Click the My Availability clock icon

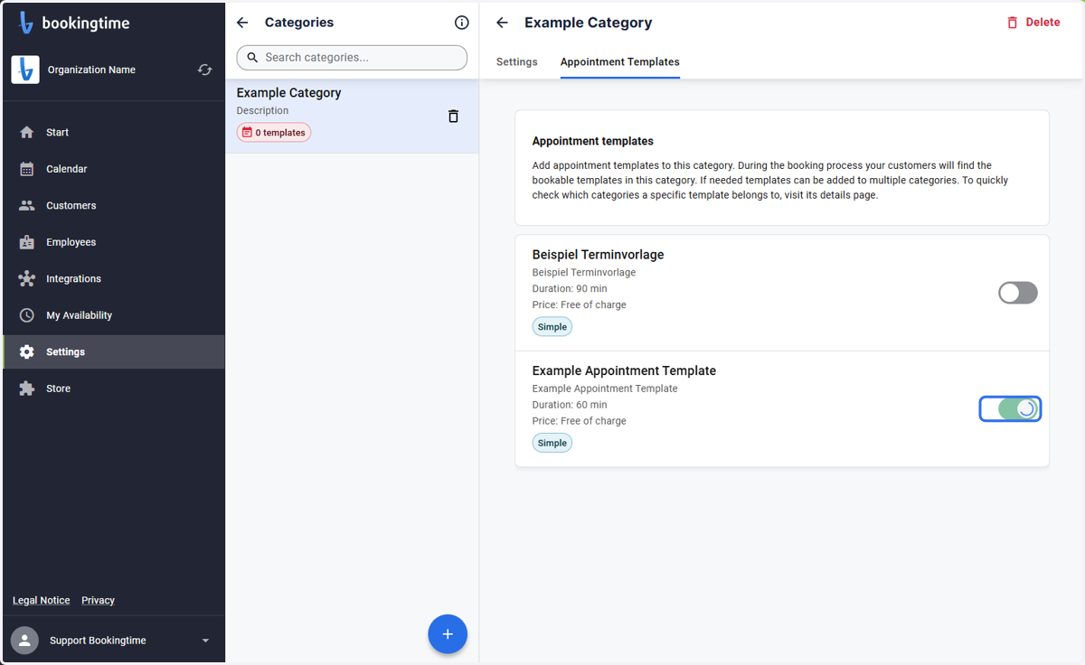[x=27, y=315]
